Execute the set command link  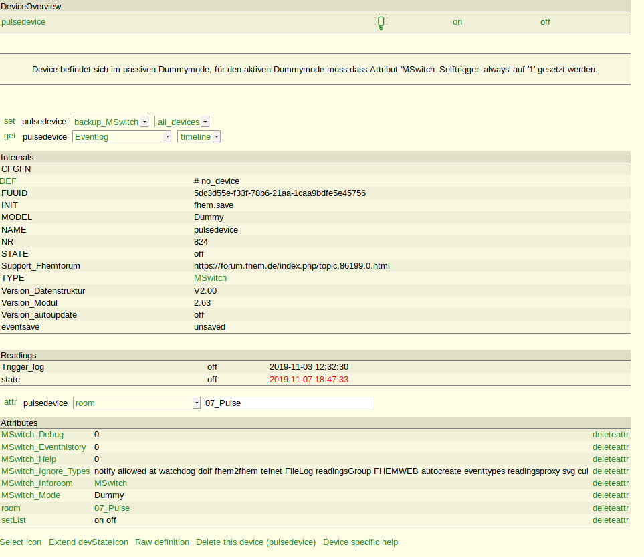coord(9,121)
